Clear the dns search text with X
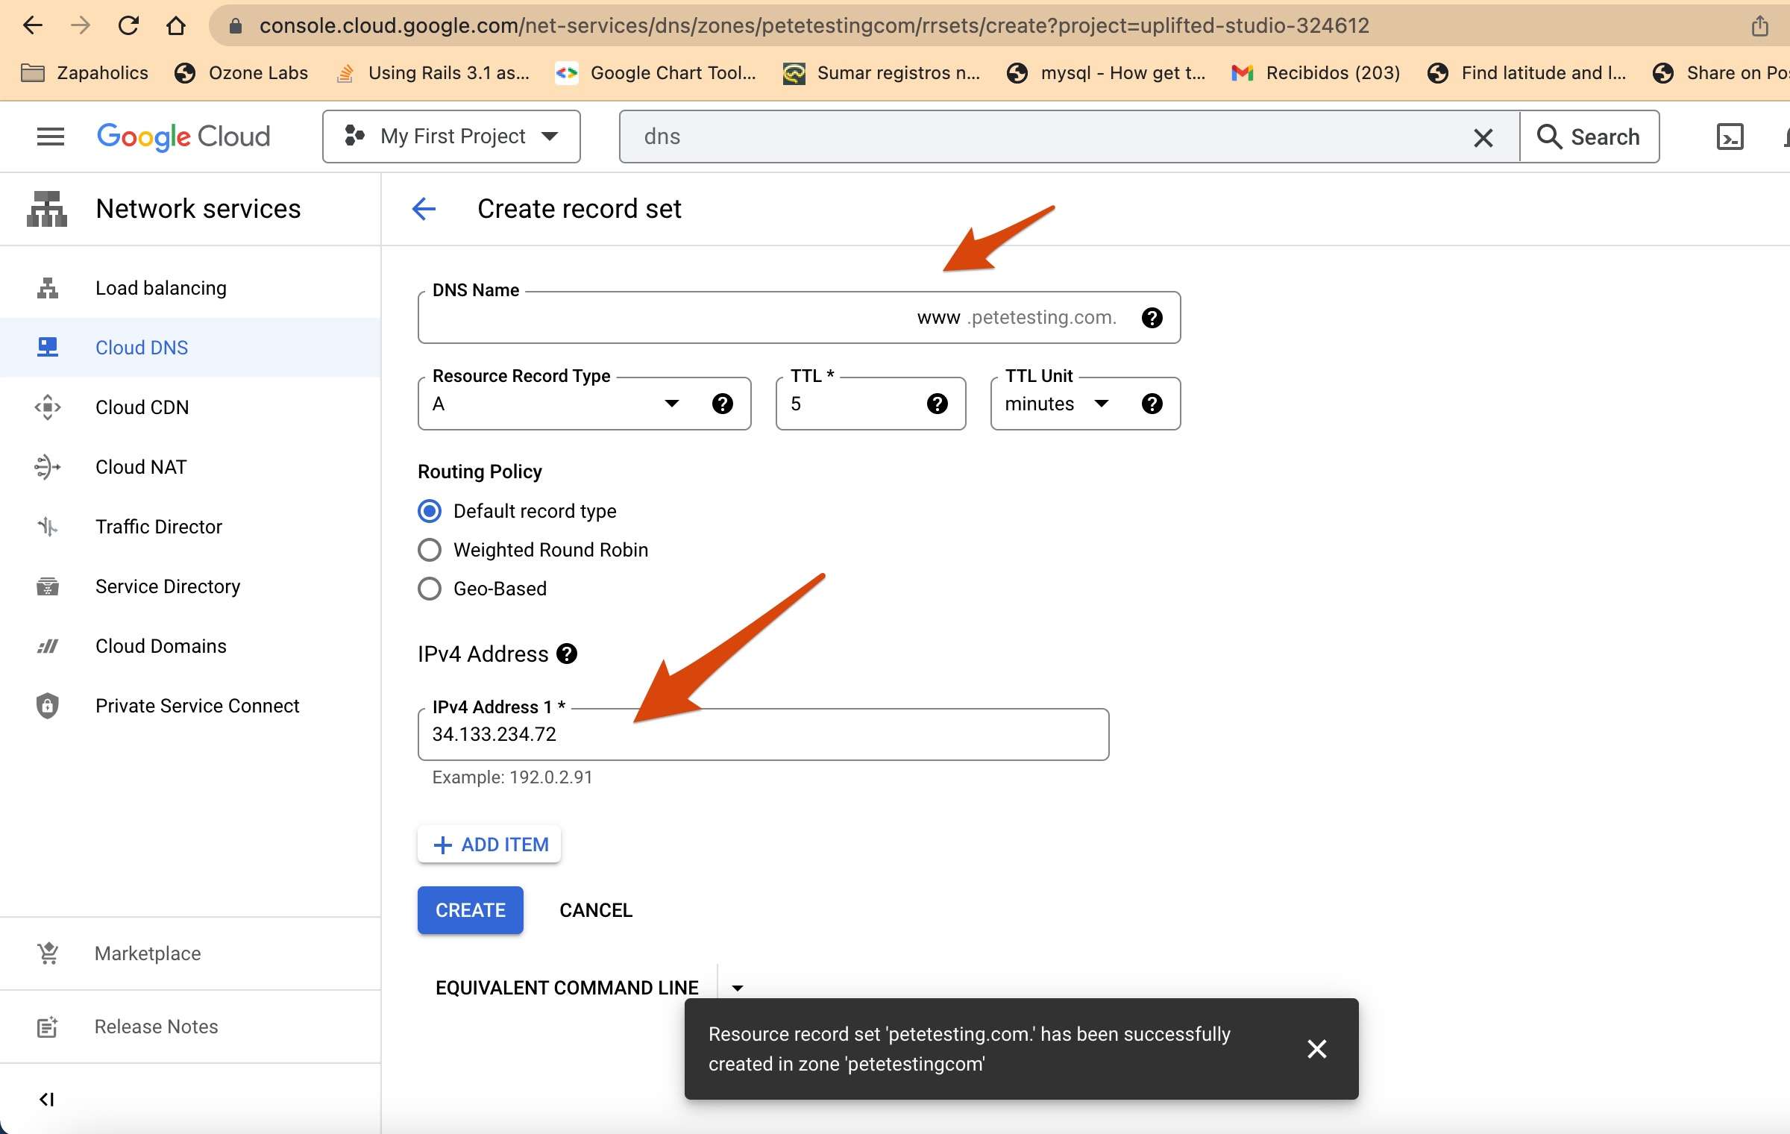The width and height of the screenshot is (1790, 1134). pos(1483,137)
